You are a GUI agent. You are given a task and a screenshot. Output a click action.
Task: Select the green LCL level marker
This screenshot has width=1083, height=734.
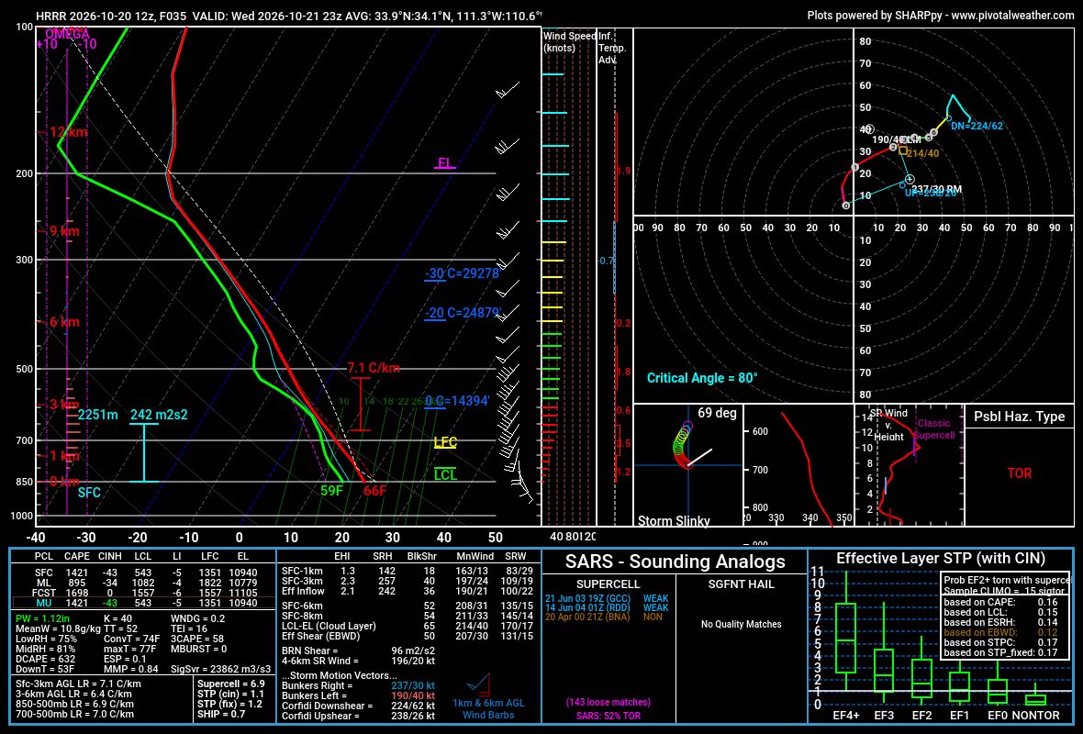click(x=445, y=474)
